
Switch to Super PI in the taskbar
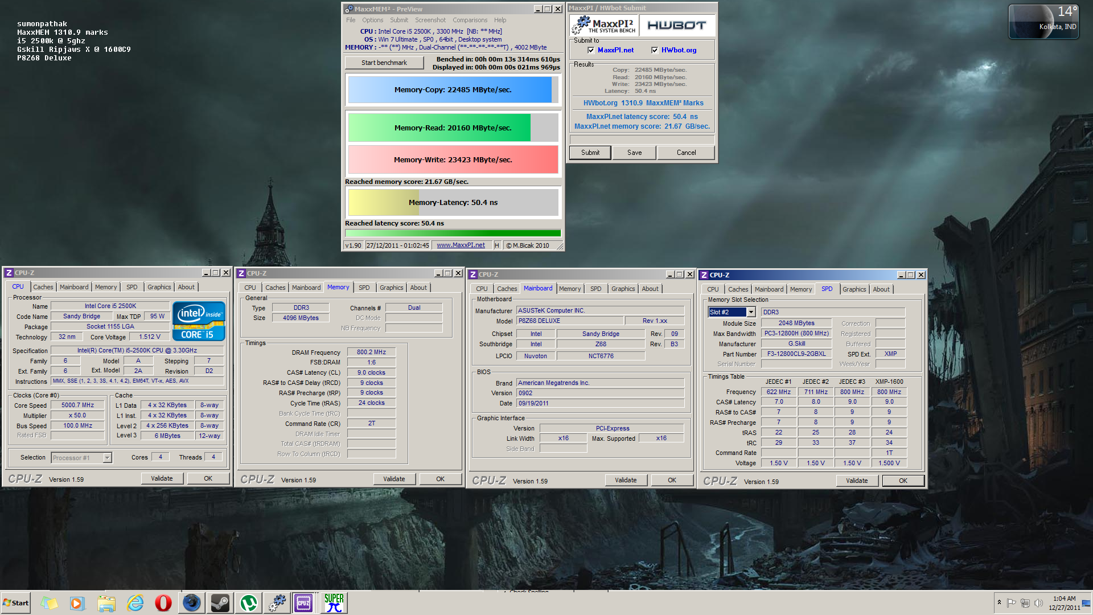pyautogui.click(x=334, y=603)
